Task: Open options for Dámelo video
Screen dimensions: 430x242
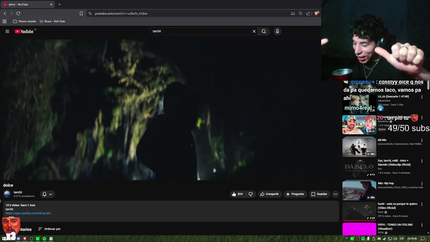Action: coord(422,161)
